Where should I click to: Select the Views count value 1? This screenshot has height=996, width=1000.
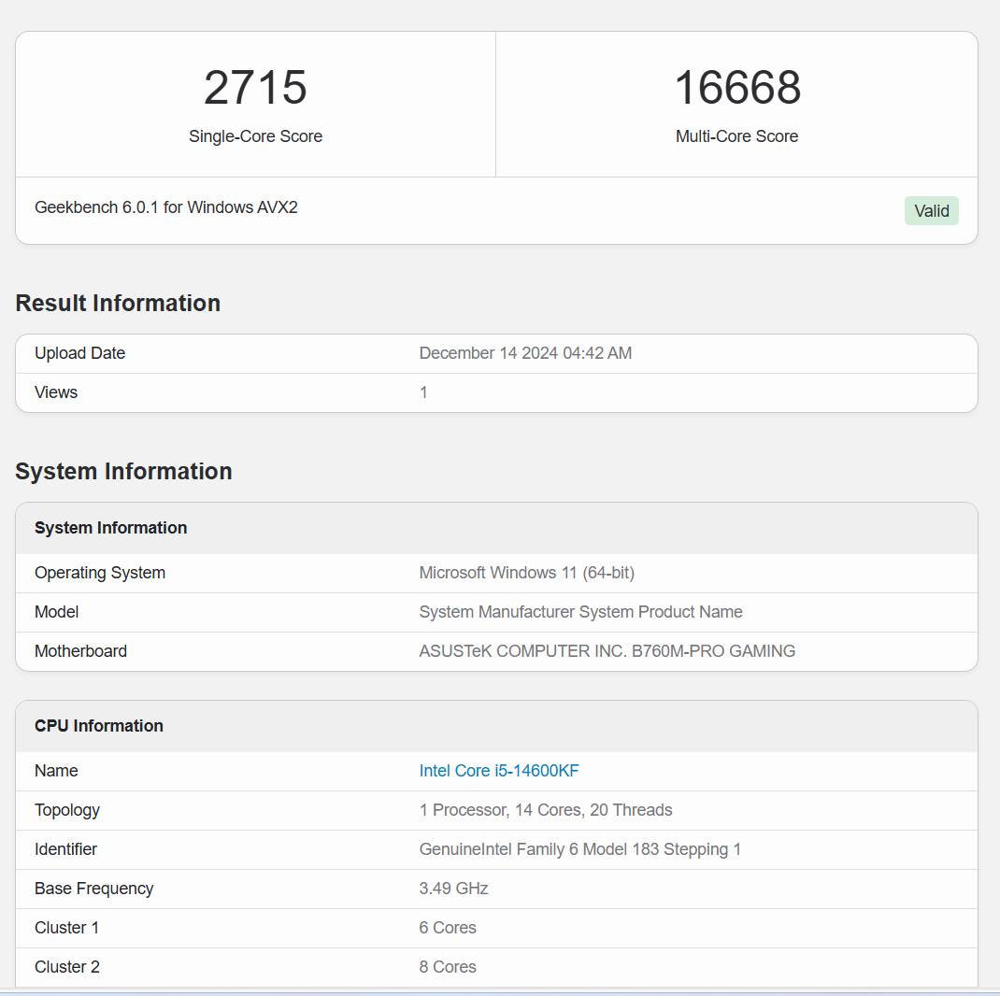423,392
